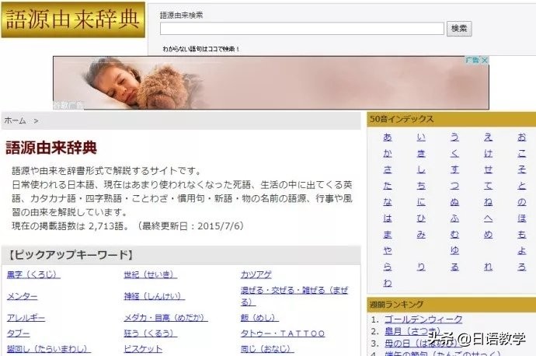Open the そ index link

(x=522, y=169)
